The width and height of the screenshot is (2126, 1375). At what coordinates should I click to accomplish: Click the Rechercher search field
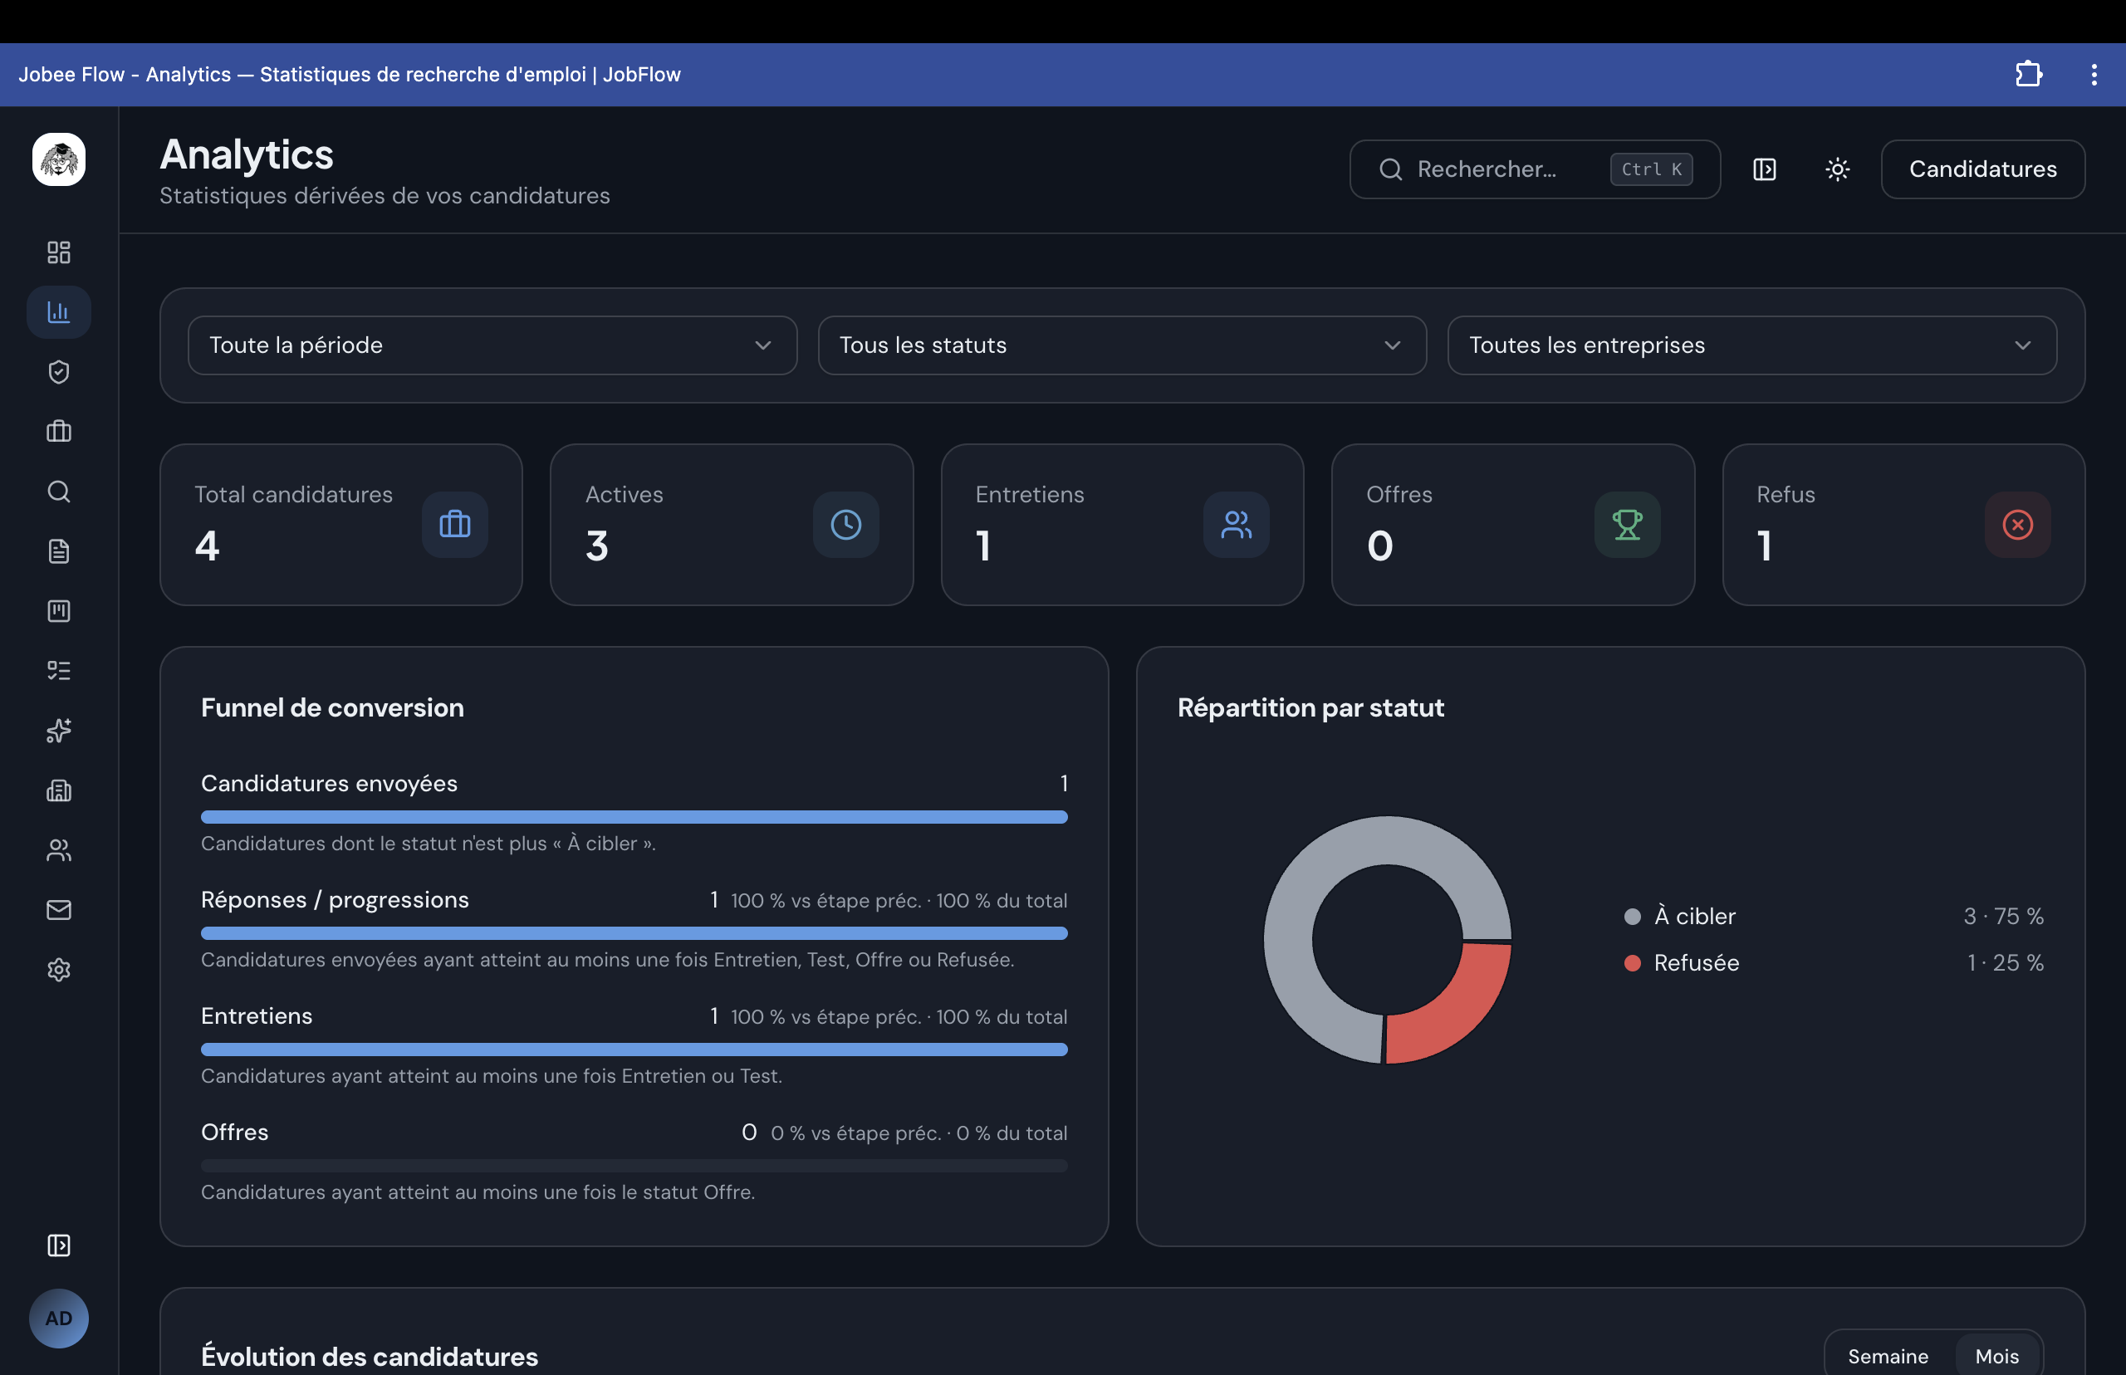(x=1535, y=169)
